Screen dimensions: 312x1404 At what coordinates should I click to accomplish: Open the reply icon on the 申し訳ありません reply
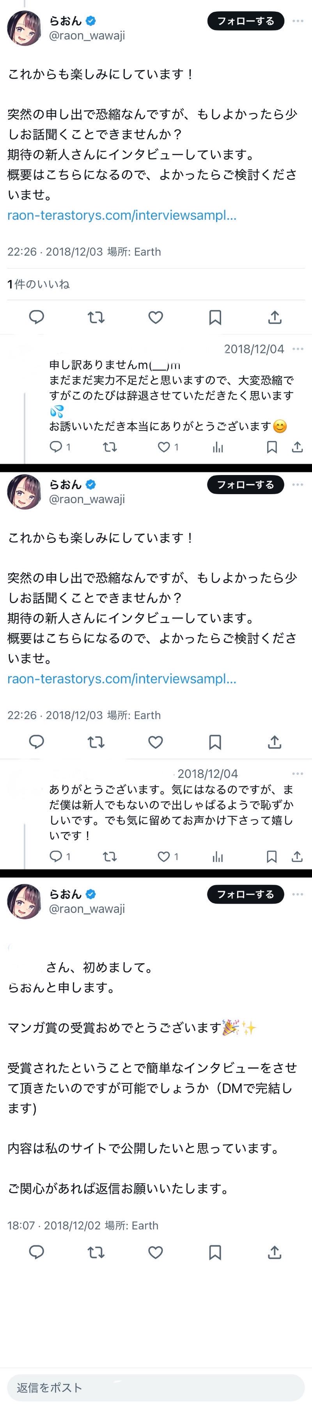point(55,447)
